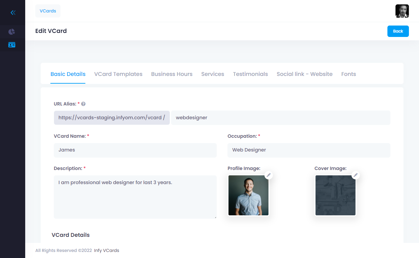The width and height of the screenshot is (419, 258).
Task: Focus the URL Alias webdesigner field
Action: click(281, 118)
